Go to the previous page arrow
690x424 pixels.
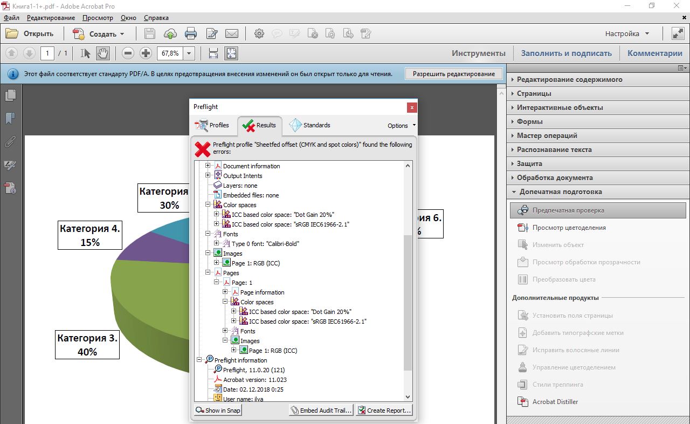[12, 53]
